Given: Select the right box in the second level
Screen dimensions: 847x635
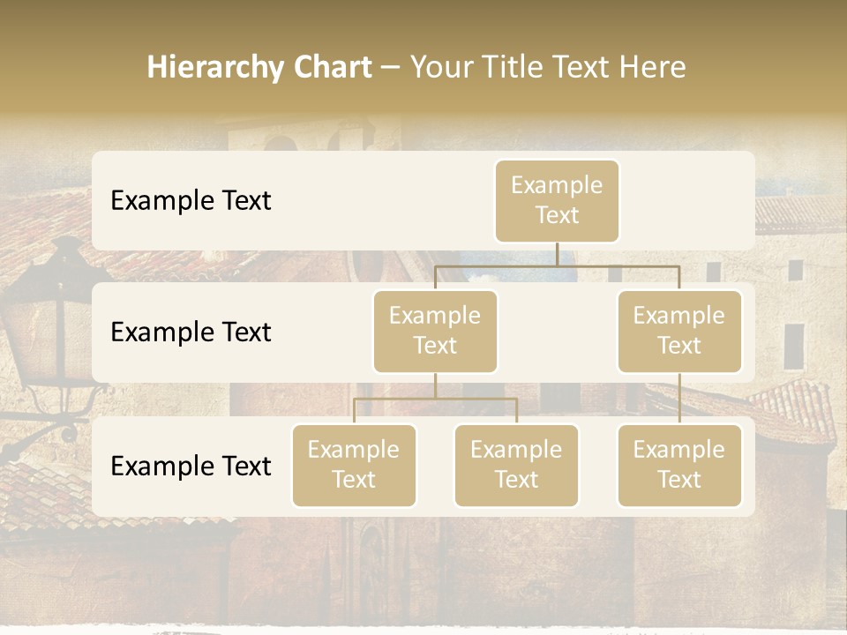Looking at the screenshot, I should click(679, 332).
